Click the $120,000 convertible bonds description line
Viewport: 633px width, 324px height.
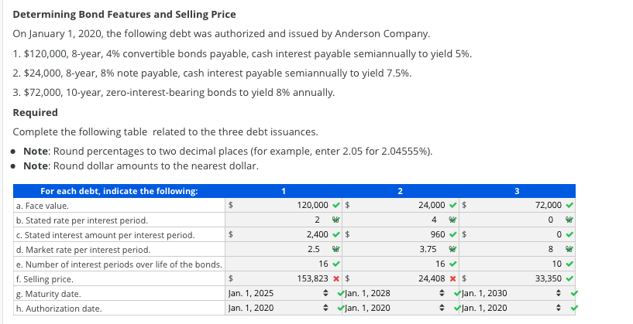(243, 54)
